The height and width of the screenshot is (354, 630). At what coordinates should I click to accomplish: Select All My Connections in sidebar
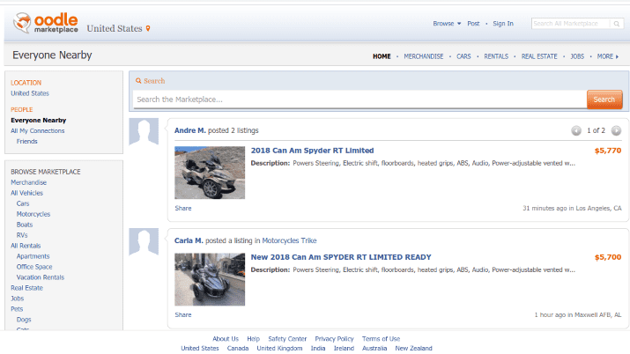point(38,131)
